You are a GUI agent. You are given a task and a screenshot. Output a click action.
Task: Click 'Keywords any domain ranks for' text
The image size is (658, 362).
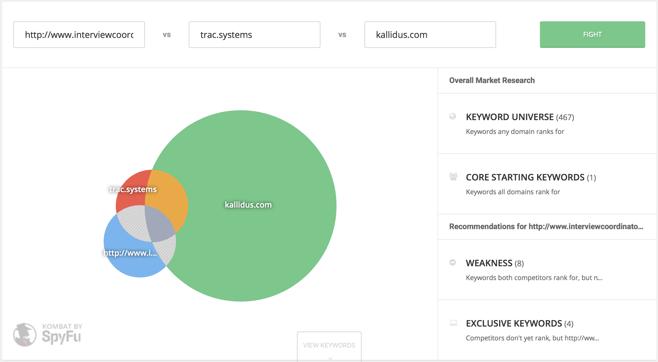[515, 132]
